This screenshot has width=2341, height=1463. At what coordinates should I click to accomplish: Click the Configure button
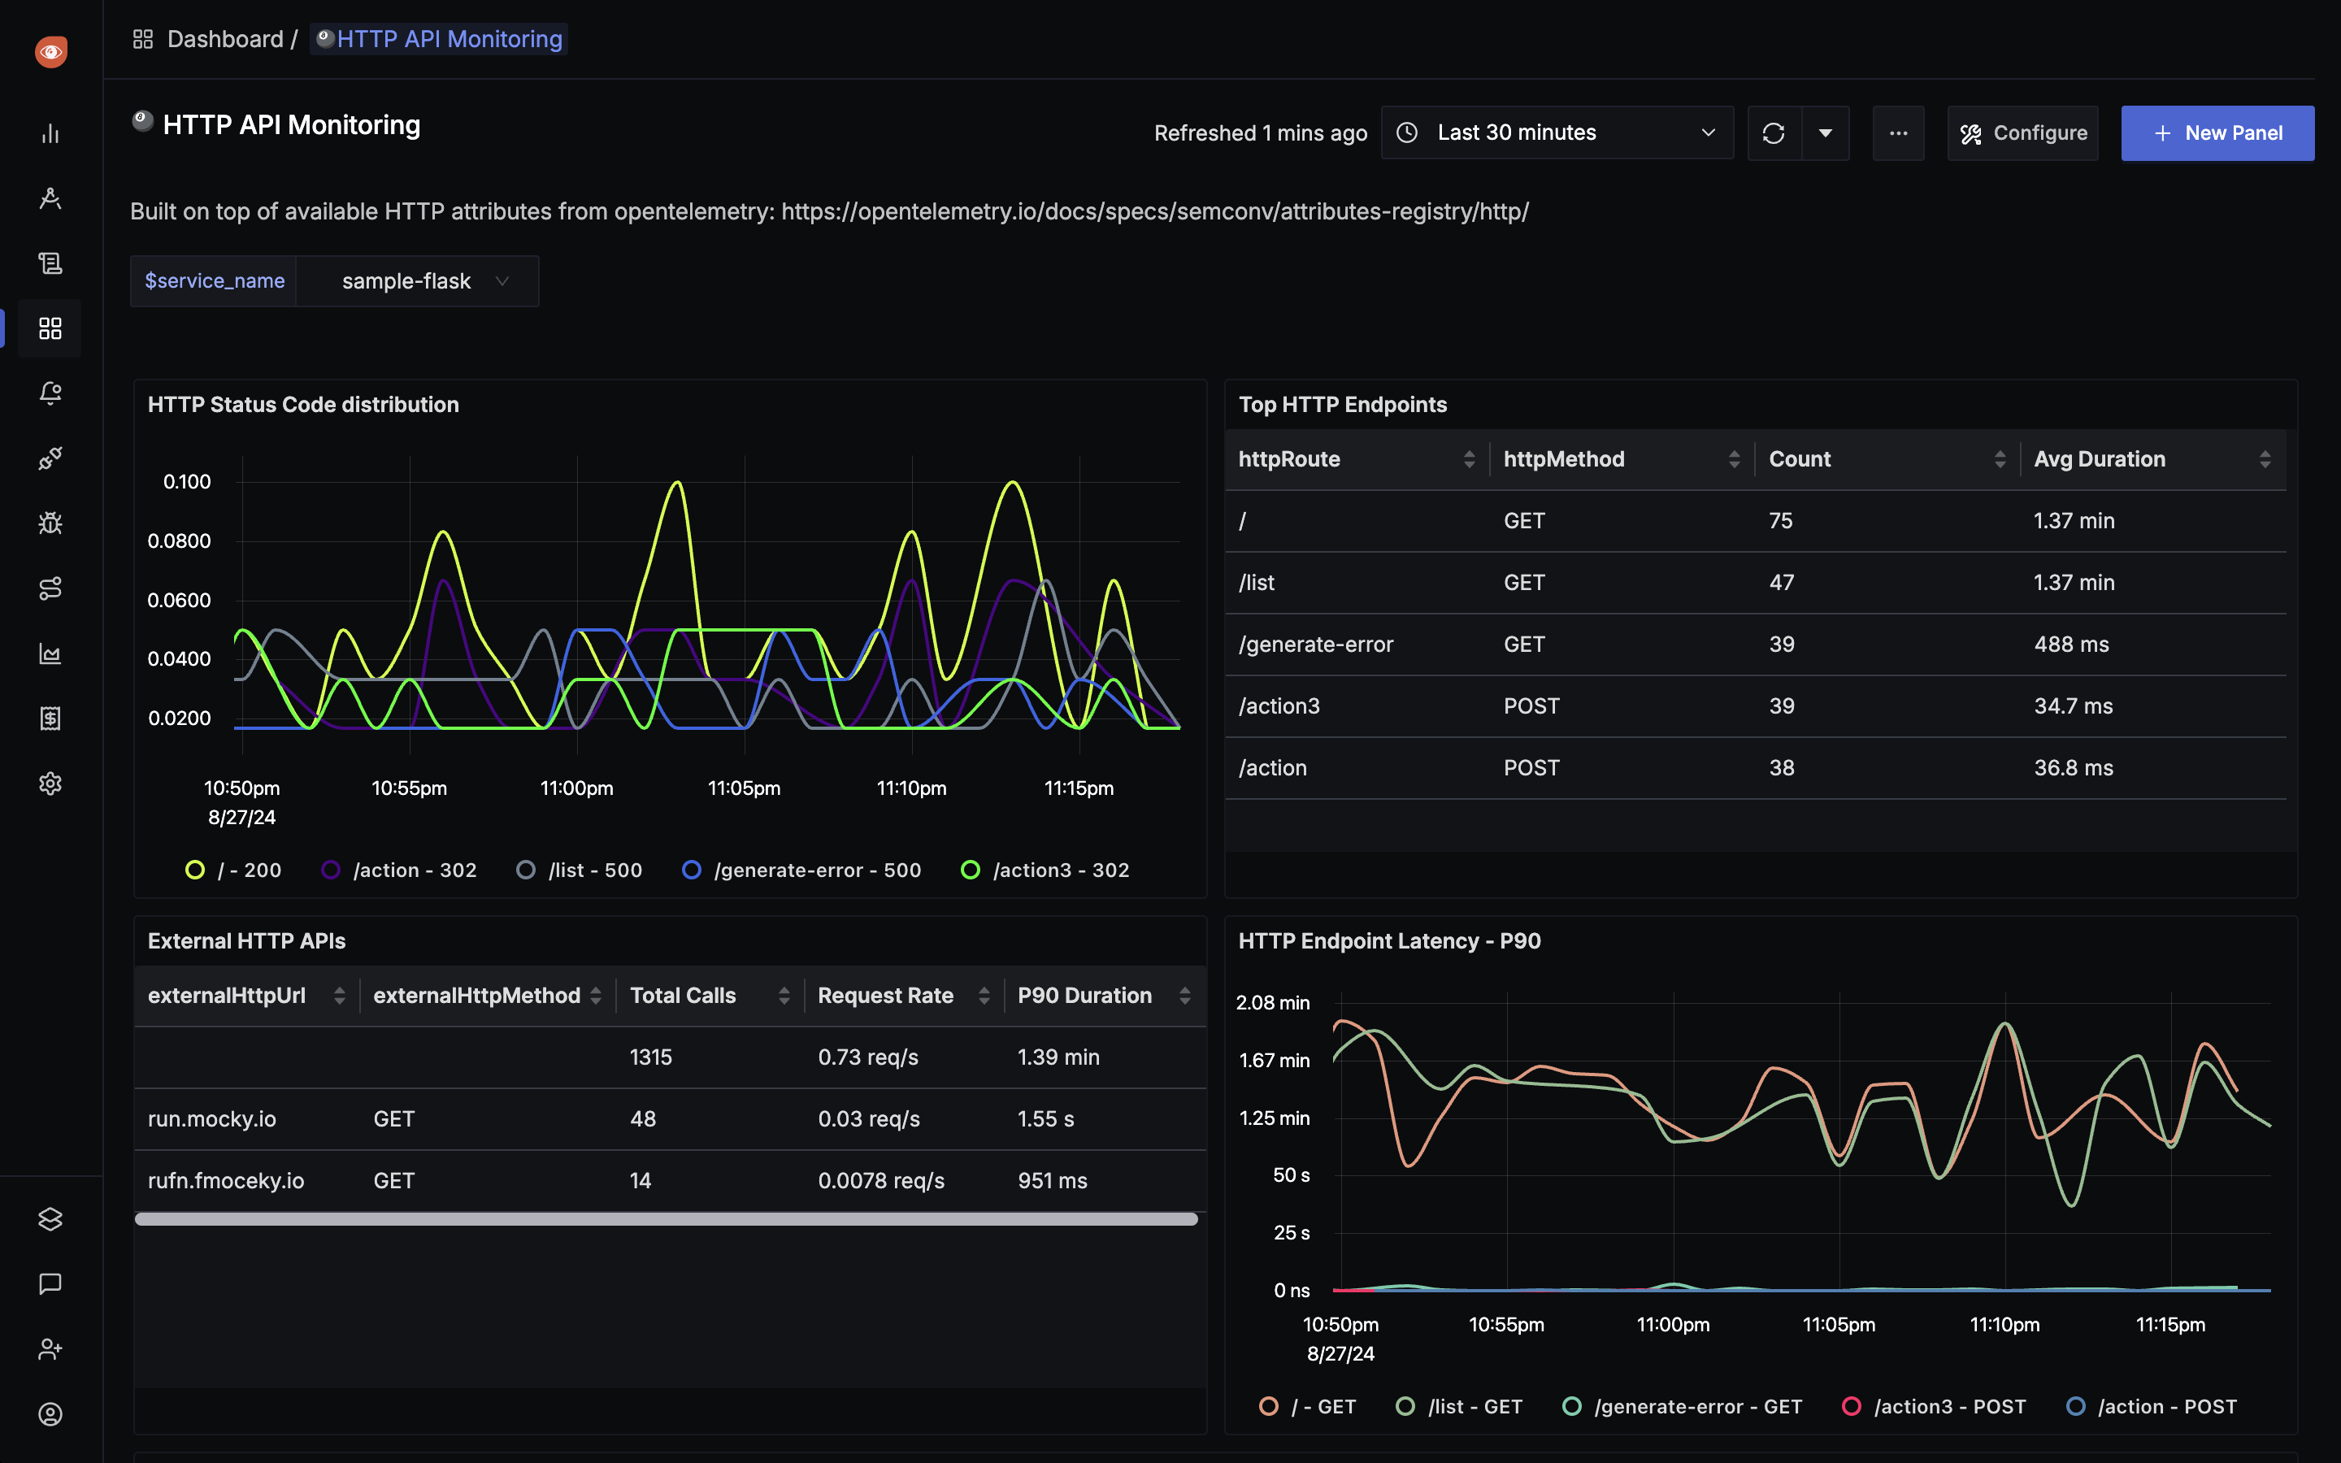[x=2022, y=132]
